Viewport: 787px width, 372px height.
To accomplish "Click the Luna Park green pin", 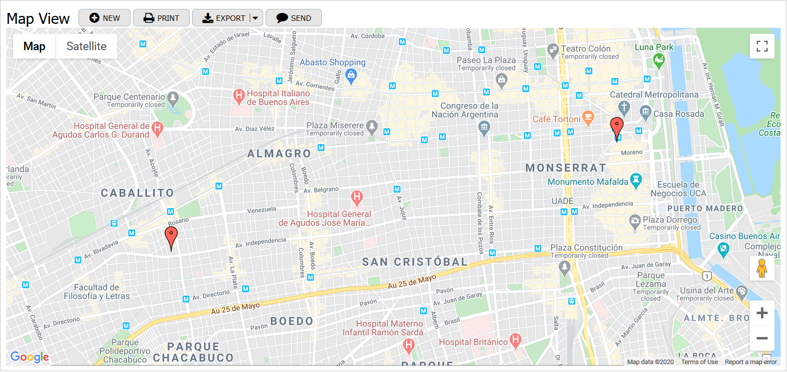I will coord(659,61).
